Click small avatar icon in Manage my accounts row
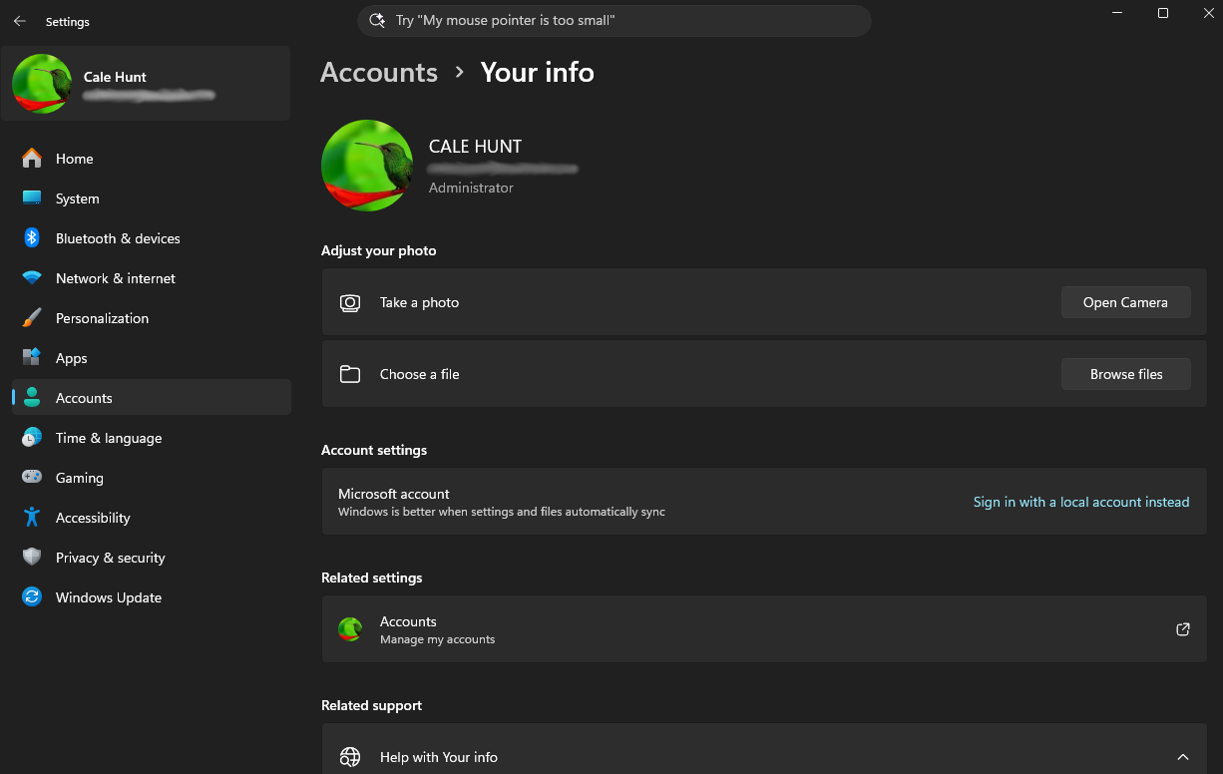The height and width of the screenshot is (774, 1223). [x=350, y=629]
